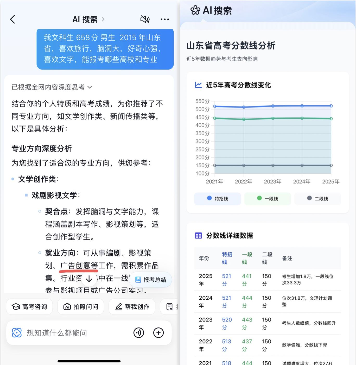Viewport: 356px width, 365px height.
Task: Select the 2022年 一段线 data point on chart
Action: pos(244,119)
